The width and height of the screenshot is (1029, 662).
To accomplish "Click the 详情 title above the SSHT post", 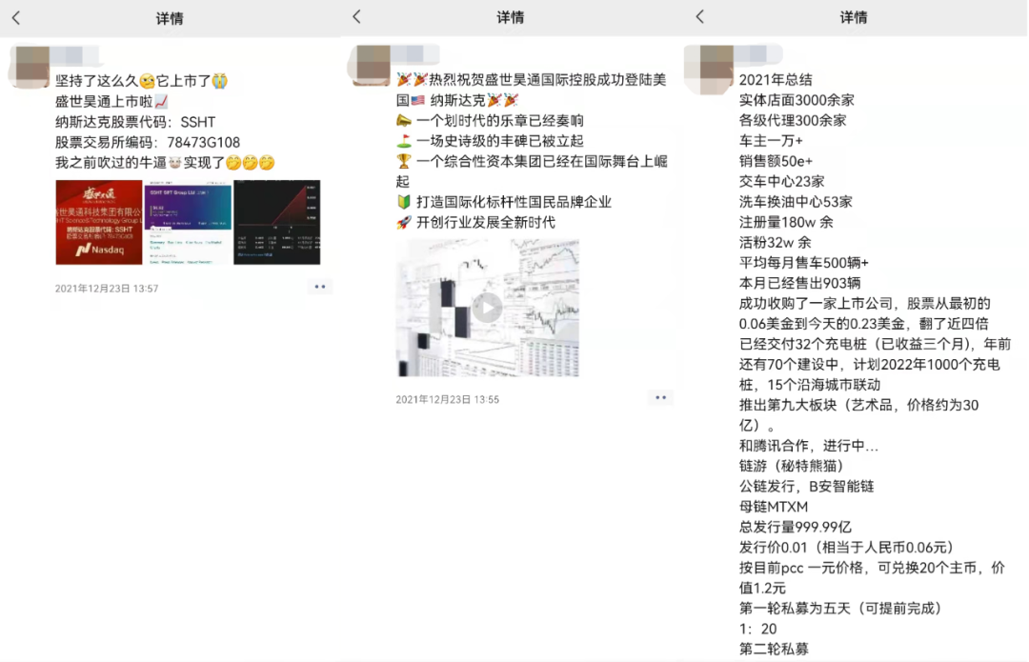I will tap(170, 18).
